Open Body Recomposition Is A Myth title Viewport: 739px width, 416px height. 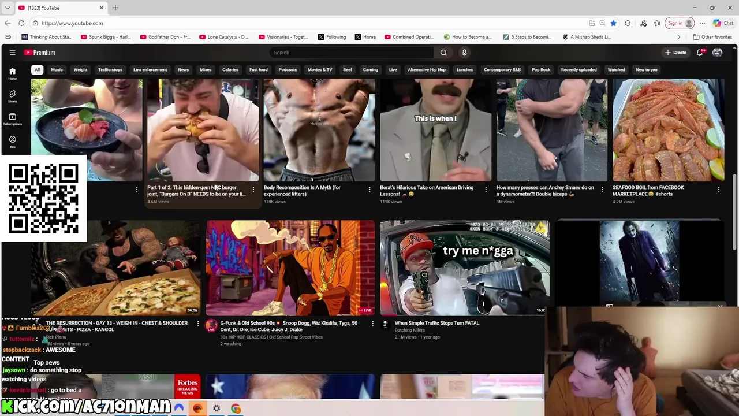click(302, 191)
